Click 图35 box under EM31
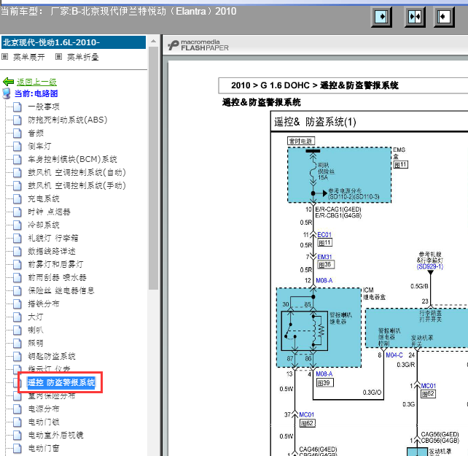The width and height of the screenshot is (468, 456). [326, 265]
